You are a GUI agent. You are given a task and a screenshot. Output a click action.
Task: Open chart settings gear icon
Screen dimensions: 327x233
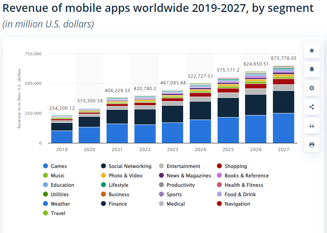click(311, 88)
